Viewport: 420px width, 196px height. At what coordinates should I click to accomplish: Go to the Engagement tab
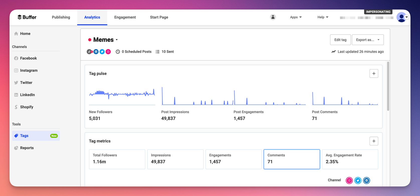pyautogui.click(x=125, y=17)
